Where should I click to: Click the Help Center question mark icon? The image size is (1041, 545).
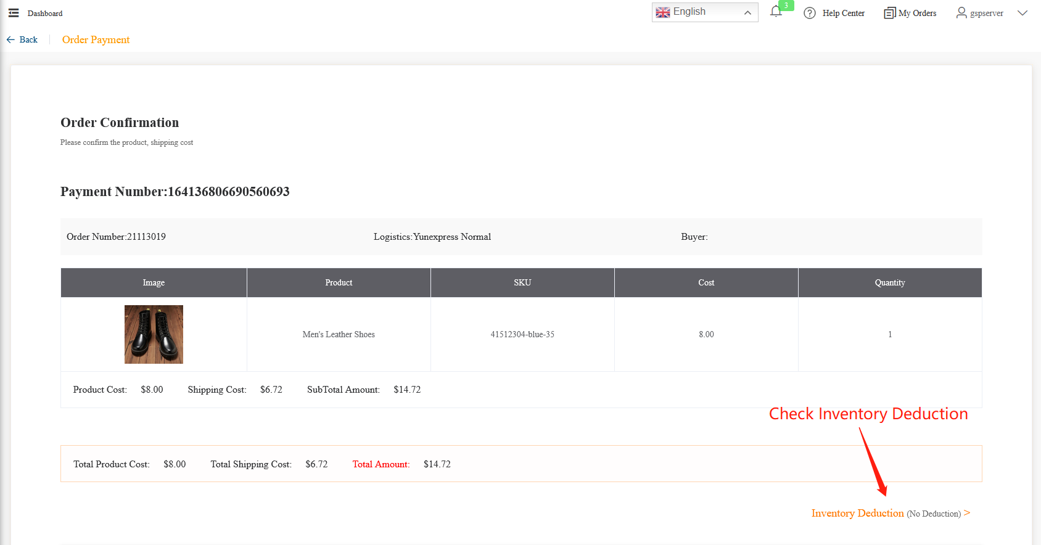[810, 13]
